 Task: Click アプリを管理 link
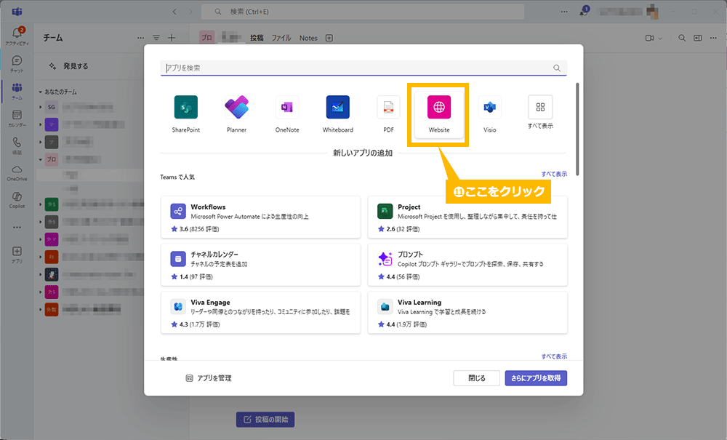(x=209, y=378)
